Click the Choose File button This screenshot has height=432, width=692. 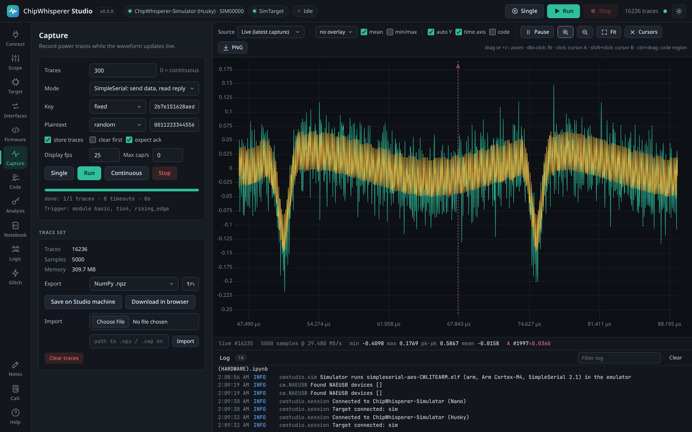(x=111, y=322)
